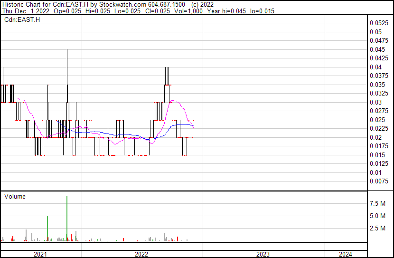Screen dimensions: 394x258
Task: Click the 0.0125 price axis label
Action: tap(379, 164)
